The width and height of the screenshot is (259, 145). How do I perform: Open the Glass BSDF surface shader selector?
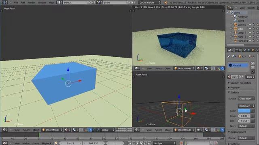[x=246, y=99]
